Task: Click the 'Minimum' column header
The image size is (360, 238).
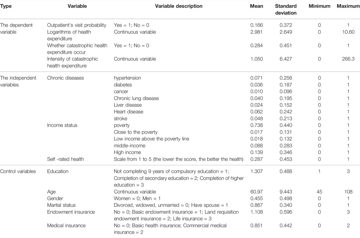Action: [319, 6]
